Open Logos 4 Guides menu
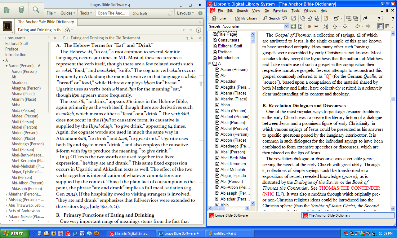397x238 pixels. click(x=68, y=13)
